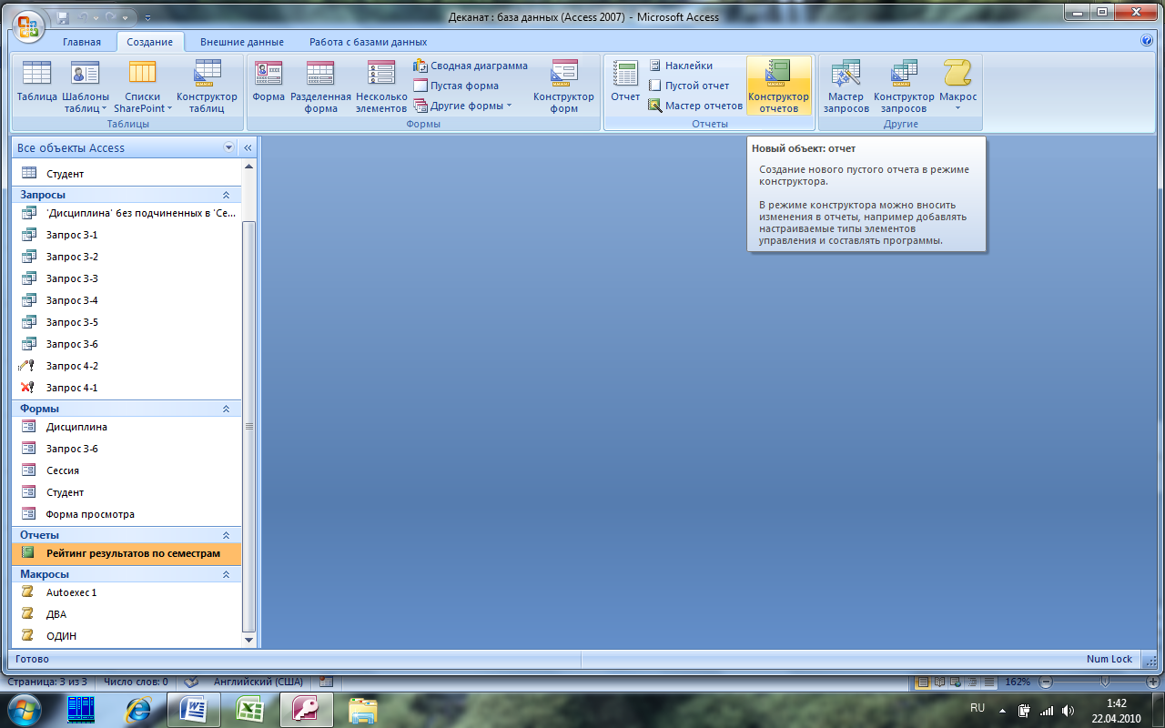The width and height of the screenshot is (1165, 728).
Task: Open Internet Explorer from taskbar
Action: pyautogui.click(x=139, y=710)
